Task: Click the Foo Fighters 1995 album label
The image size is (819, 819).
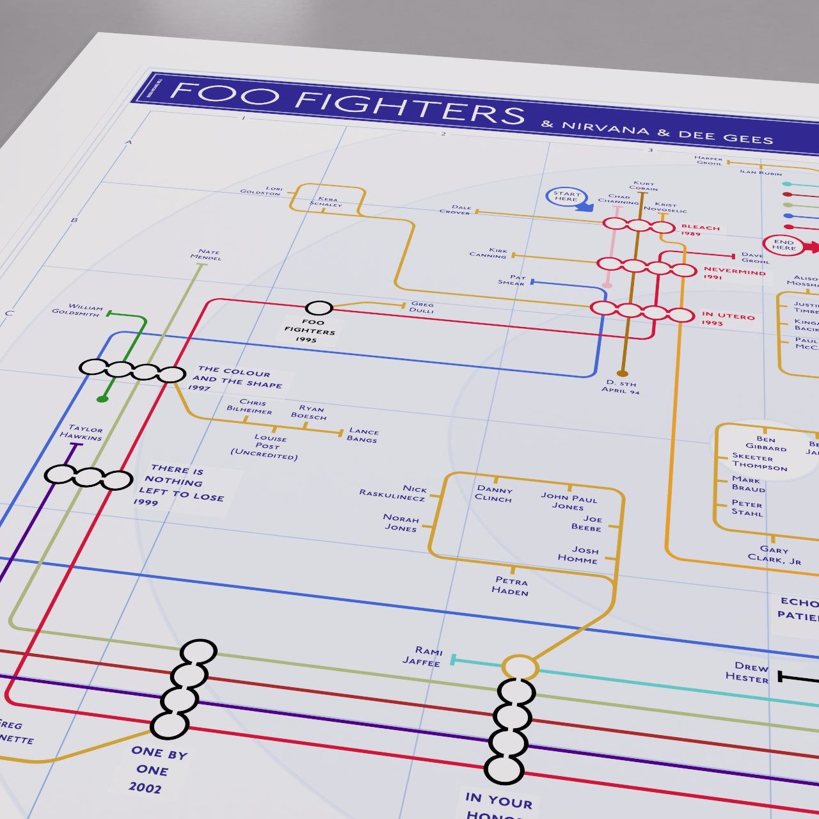Action: (x=310, y=331)
